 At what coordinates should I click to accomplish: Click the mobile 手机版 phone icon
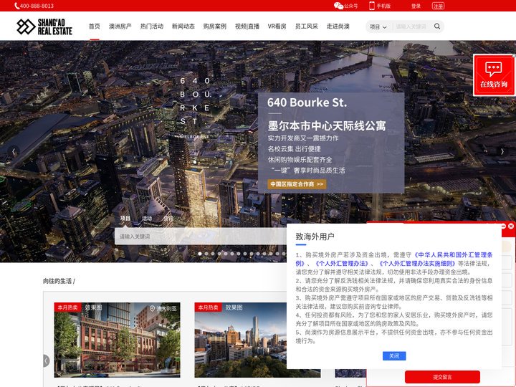click(x=372, y=6)
